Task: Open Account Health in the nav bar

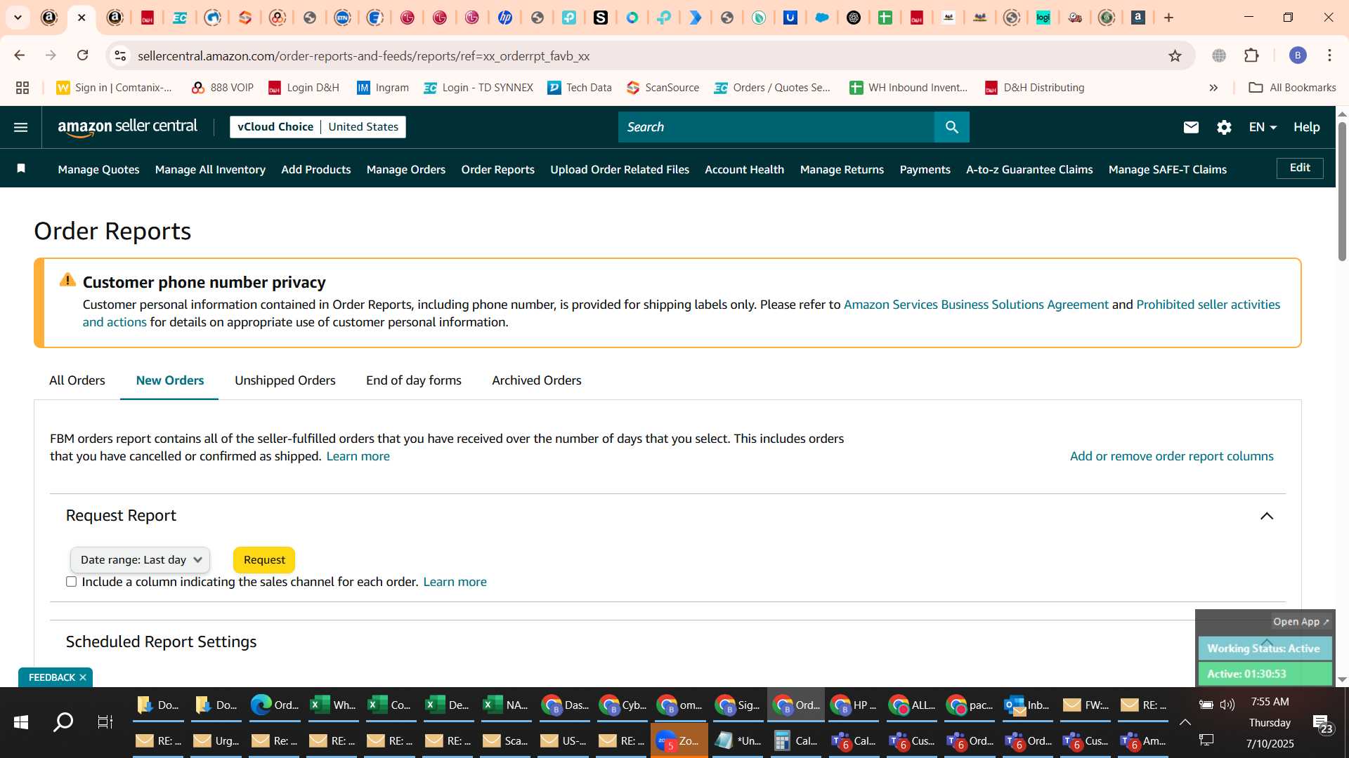Action: 745,169
